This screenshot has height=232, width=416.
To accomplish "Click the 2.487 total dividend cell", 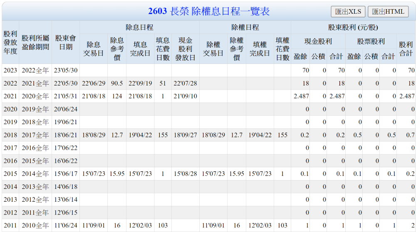I will pos(407,96).
